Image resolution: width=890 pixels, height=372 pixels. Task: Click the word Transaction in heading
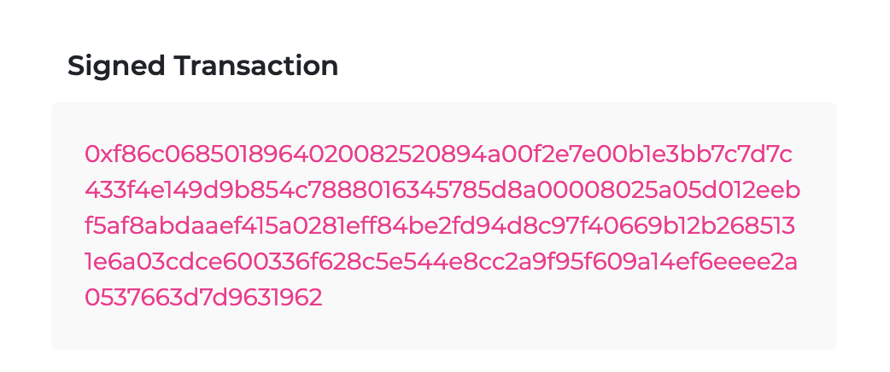[256, 65]
